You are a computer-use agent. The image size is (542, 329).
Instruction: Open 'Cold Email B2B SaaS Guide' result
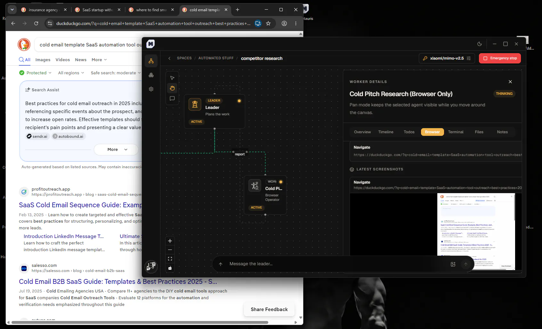point(118,282)
